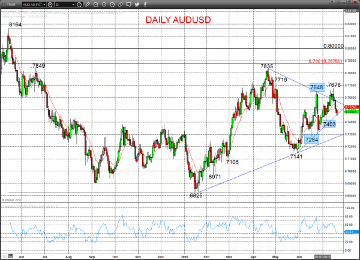Share chart via Twitter icon
Image resolution: width=360 pixels, height=260 pixels.
pos(137,5)
